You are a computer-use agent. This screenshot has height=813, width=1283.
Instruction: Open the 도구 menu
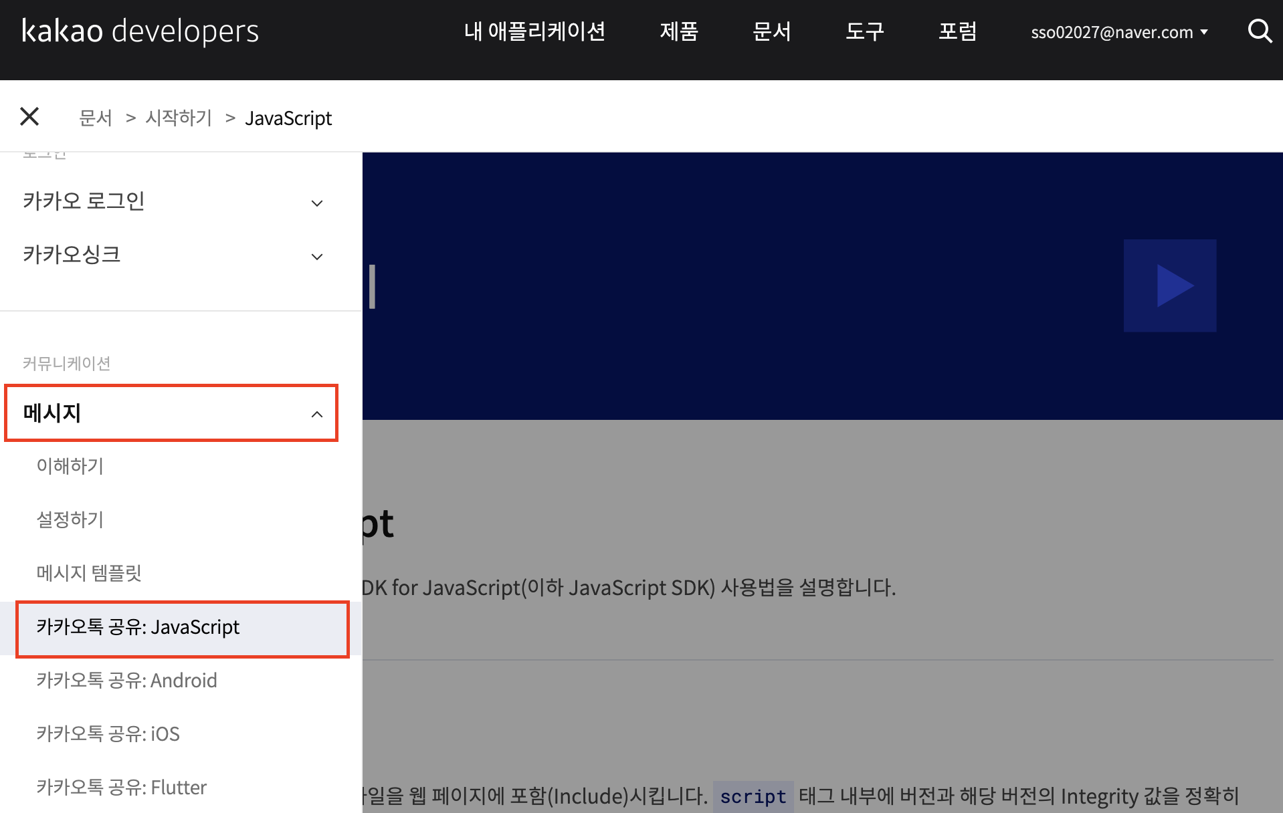coord(864,31)
